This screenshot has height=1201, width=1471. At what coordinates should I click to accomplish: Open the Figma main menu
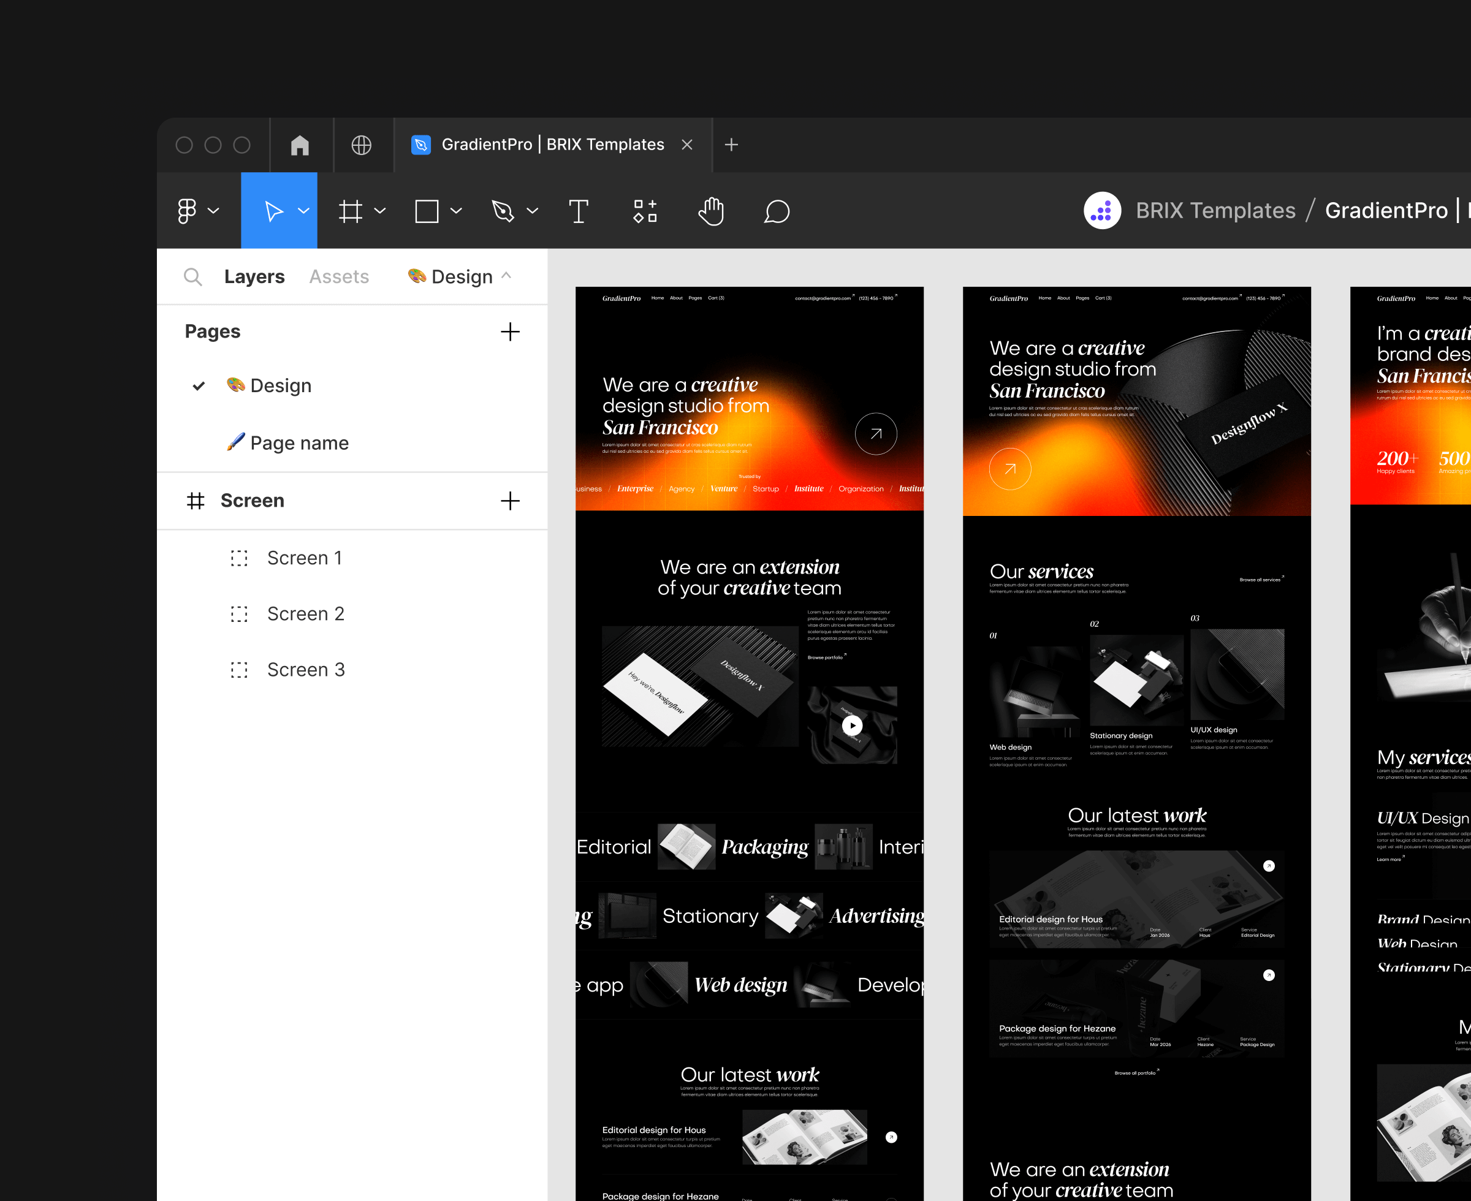click(188, 211)
